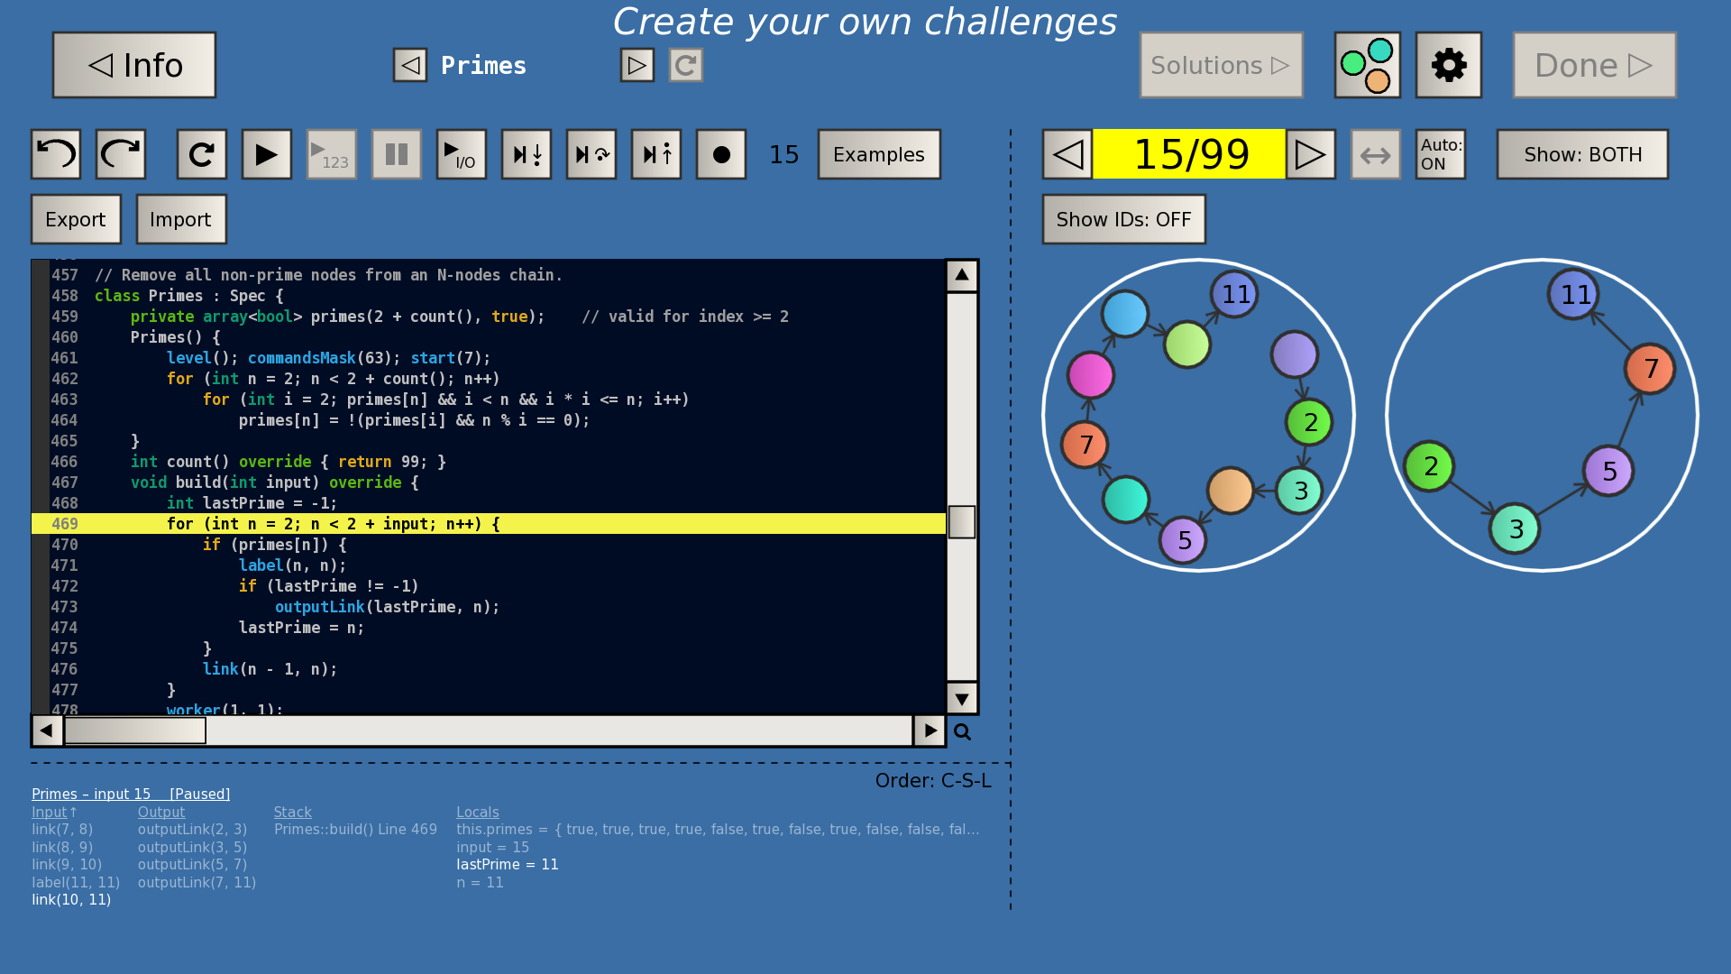Click the horizontal scroll right arrow
The image size is (1731, 974).
click(930, 730)
